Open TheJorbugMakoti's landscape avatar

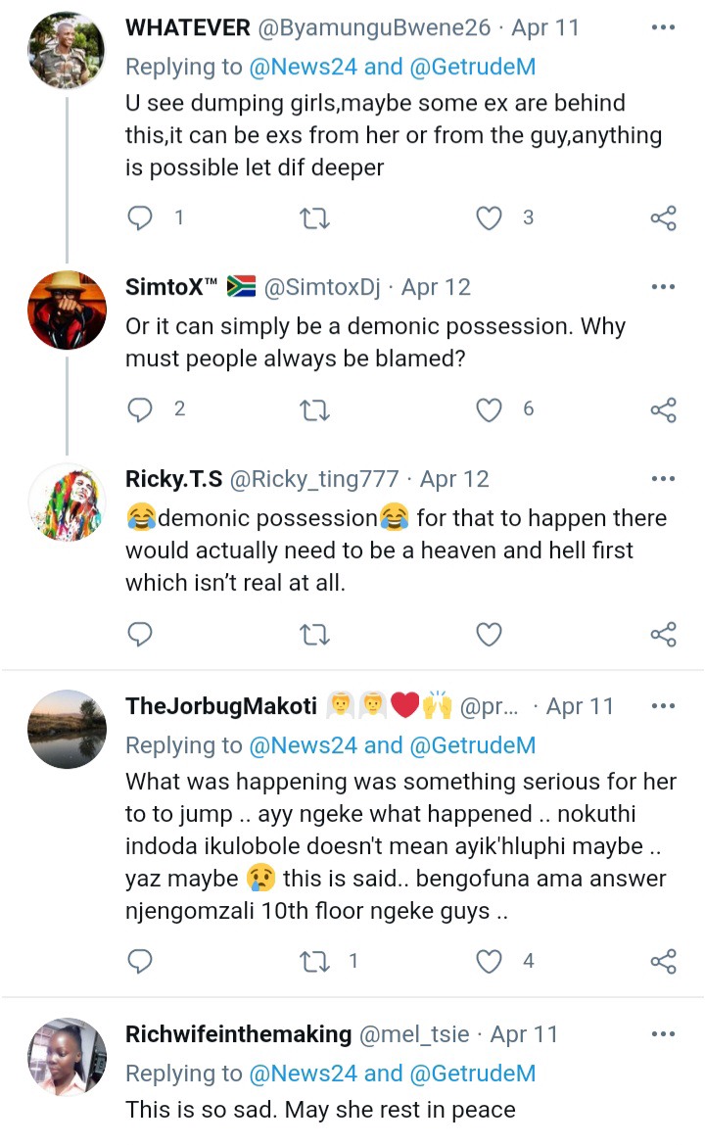[x=67, y=730]
